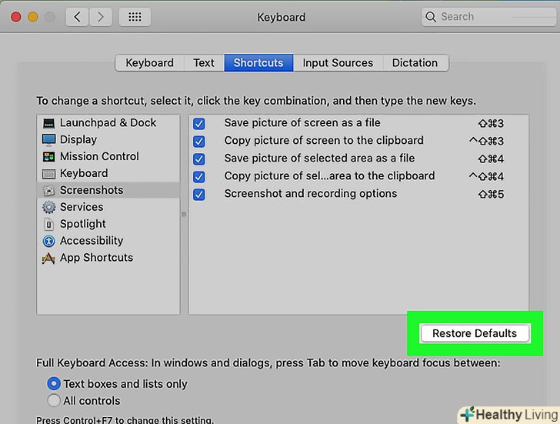Toggle Copy picture of screen to clipboard checkbox

coord(199,142)
